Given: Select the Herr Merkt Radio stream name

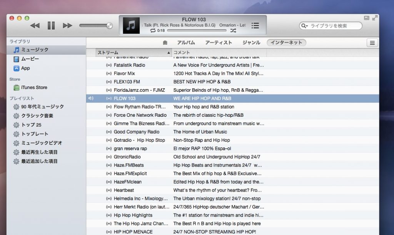Looking at the screenshot, I should coord(142,207).
